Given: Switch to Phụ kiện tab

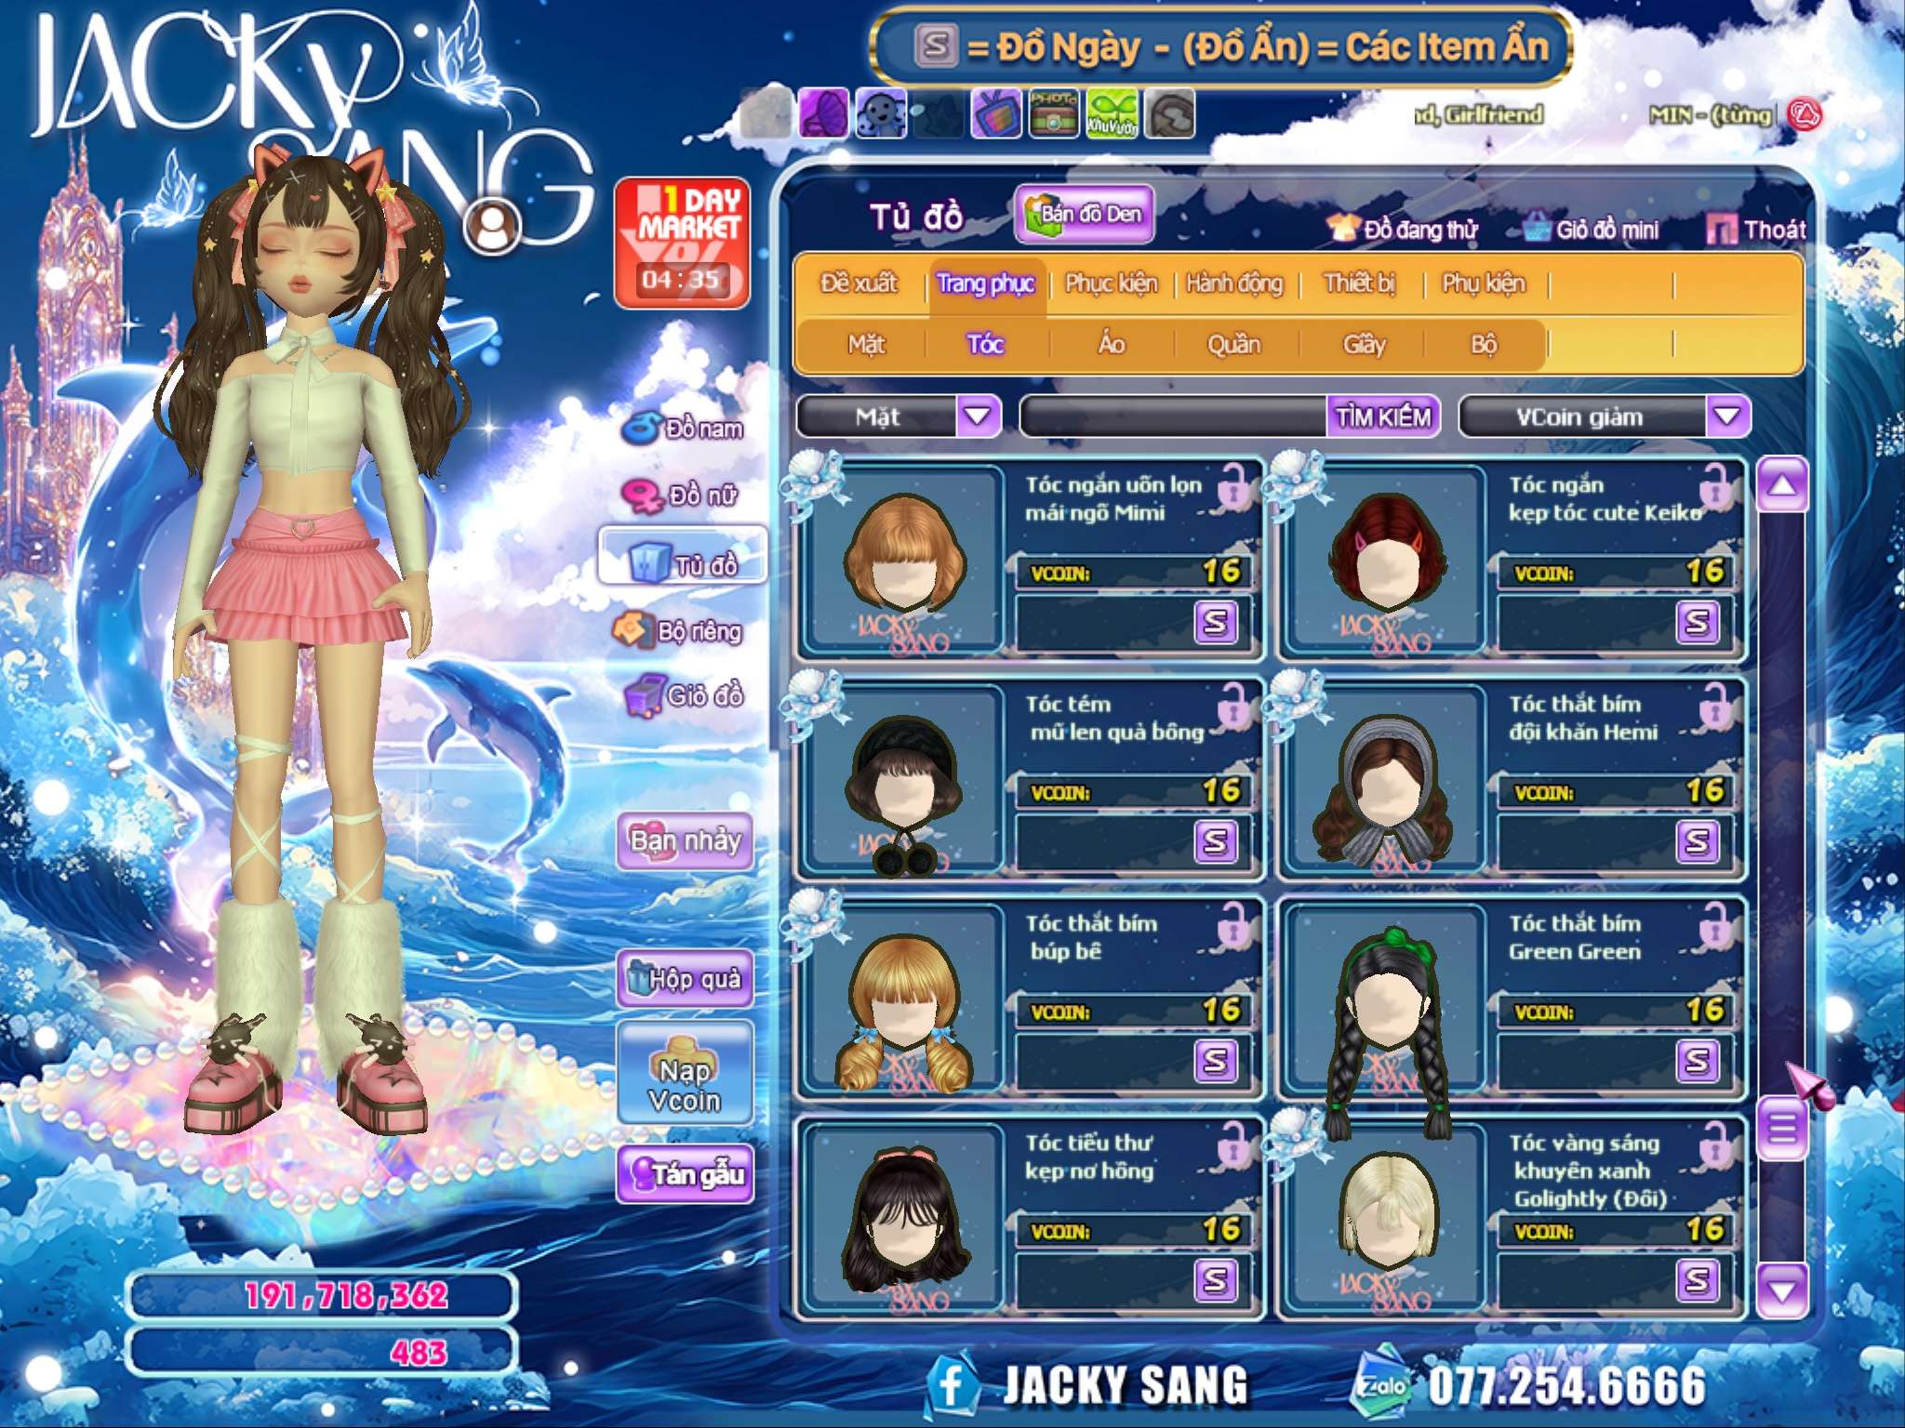Looking at the screenshot, I should tap(1484, 283).
